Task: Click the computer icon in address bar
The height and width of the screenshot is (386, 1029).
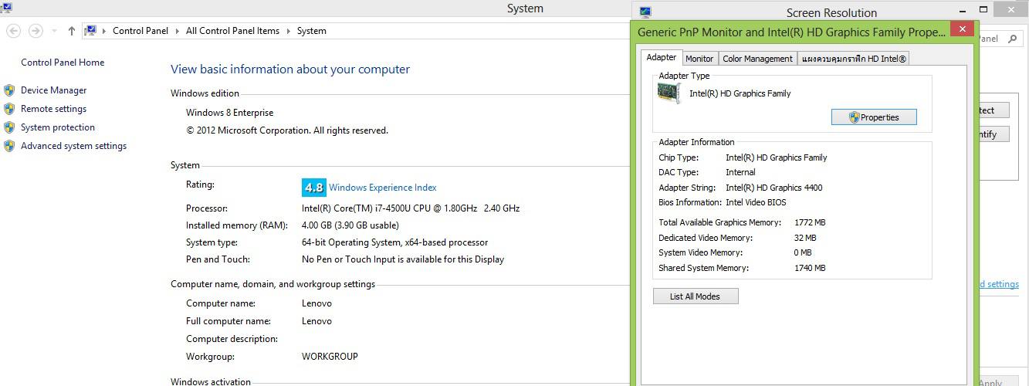Action: (91, 31)
